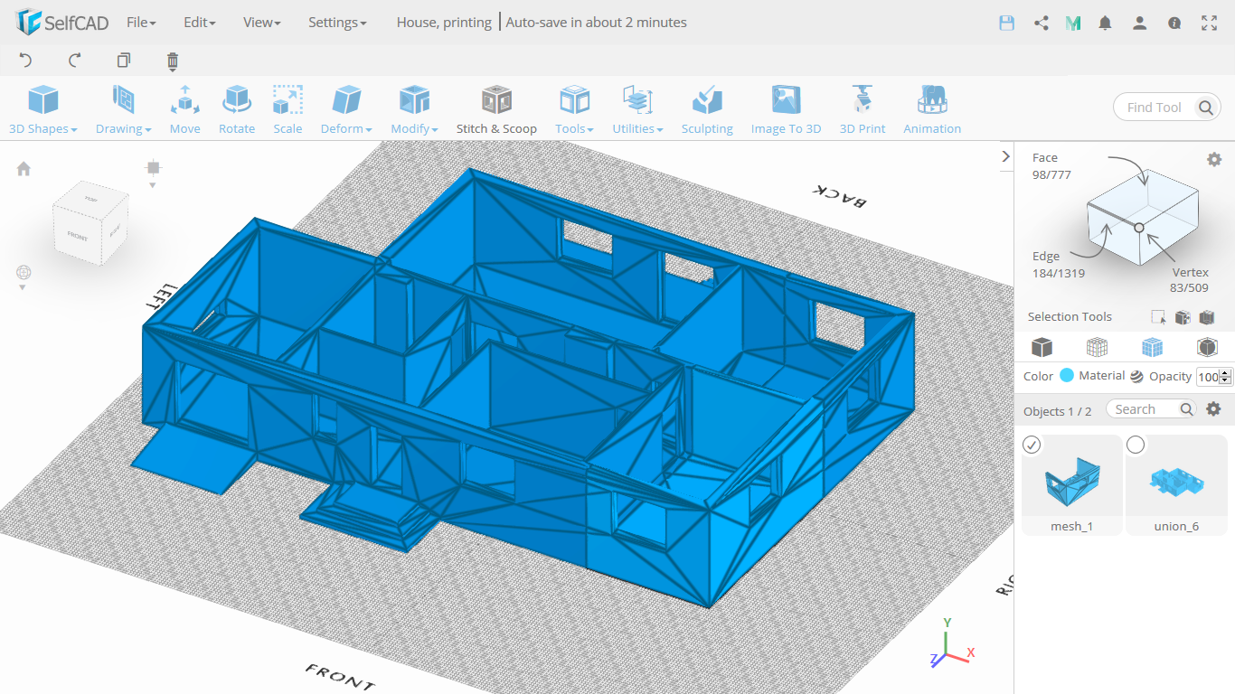Expand the camera view options arrow

click(x=153, y=185)
